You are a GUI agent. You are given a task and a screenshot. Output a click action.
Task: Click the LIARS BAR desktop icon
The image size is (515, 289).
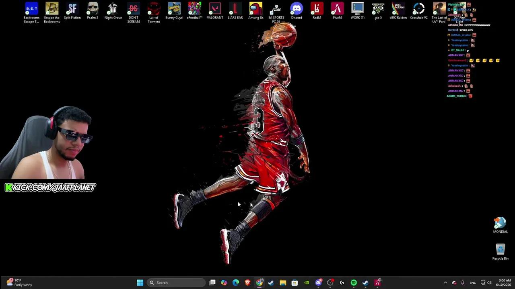pos(235,11)
